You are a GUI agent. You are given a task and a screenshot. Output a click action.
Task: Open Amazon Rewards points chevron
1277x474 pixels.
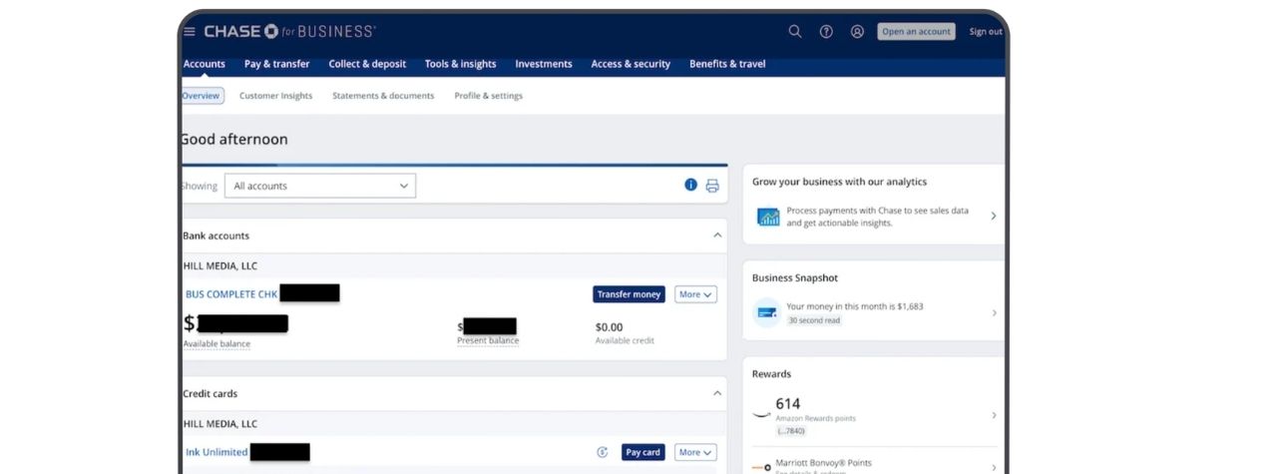[x=994, y=414]
